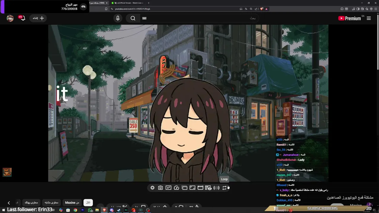Open the Brave Shields lion icon
The width and height of the screenshot is (379, 213).
point(262,9)
